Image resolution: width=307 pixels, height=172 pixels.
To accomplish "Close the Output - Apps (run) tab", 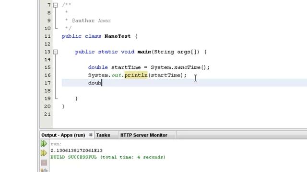I will coord(91,135).
